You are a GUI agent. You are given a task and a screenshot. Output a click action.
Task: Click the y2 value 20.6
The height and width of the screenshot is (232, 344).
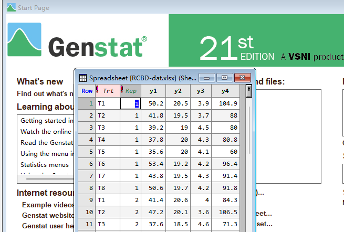coord(178,200)
